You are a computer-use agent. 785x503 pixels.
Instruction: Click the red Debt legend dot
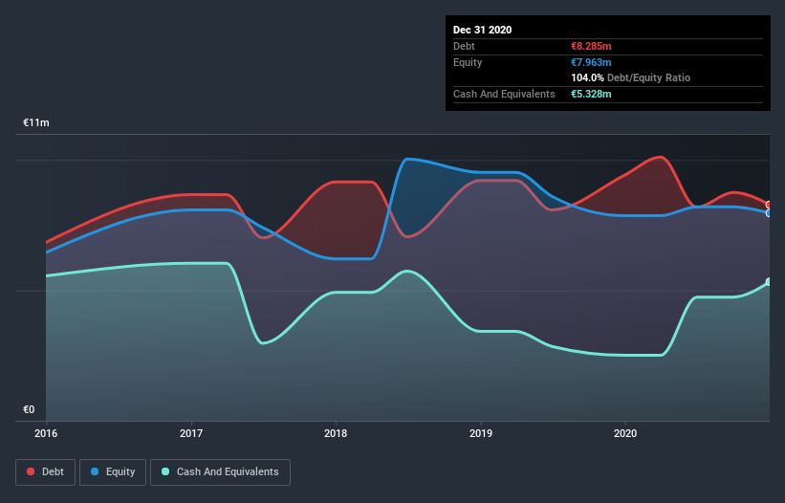tap(31, 471)
